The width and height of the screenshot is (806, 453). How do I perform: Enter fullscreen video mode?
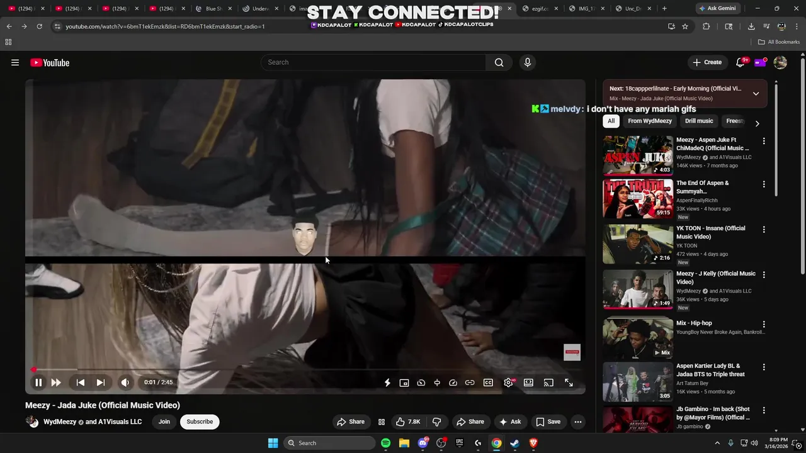569,383
